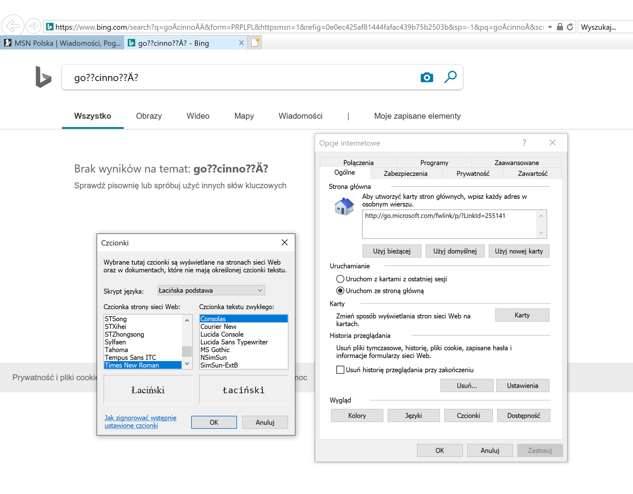The width and height of the screenshot is (633, 494).
Task: Close the Opcje internetowe dialog
Action: click(553, 143)
